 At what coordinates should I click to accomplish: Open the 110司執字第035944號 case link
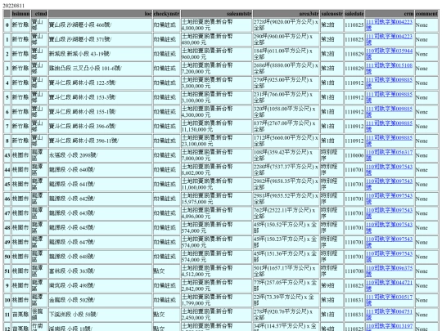click(389, 54)
